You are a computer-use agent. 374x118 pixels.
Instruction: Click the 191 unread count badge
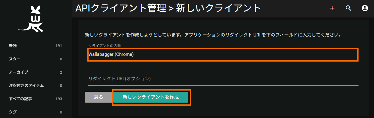point(59,46)
